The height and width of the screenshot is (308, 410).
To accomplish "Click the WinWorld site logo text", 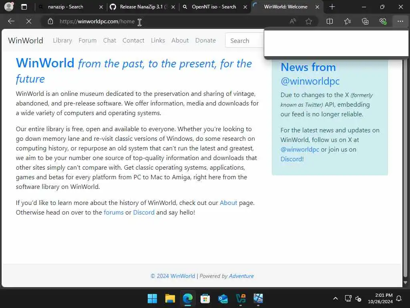I will pyautogui.click(x=26, y=41).
